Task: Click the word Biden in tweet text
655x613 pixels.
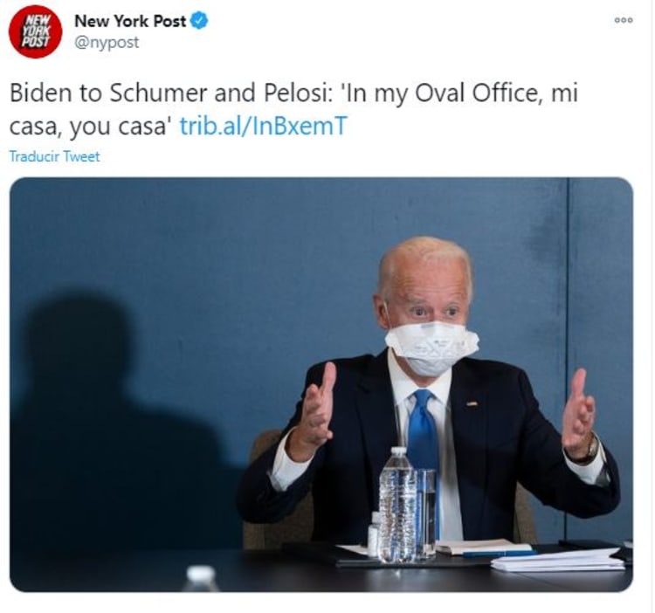Action: 40,93
